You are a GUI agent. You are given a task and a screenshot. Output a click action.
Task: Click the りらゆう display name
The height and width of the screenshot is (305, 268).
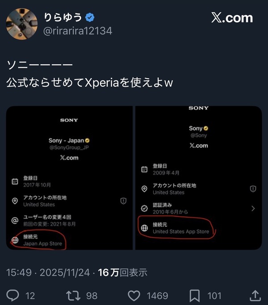pos(63,17)
